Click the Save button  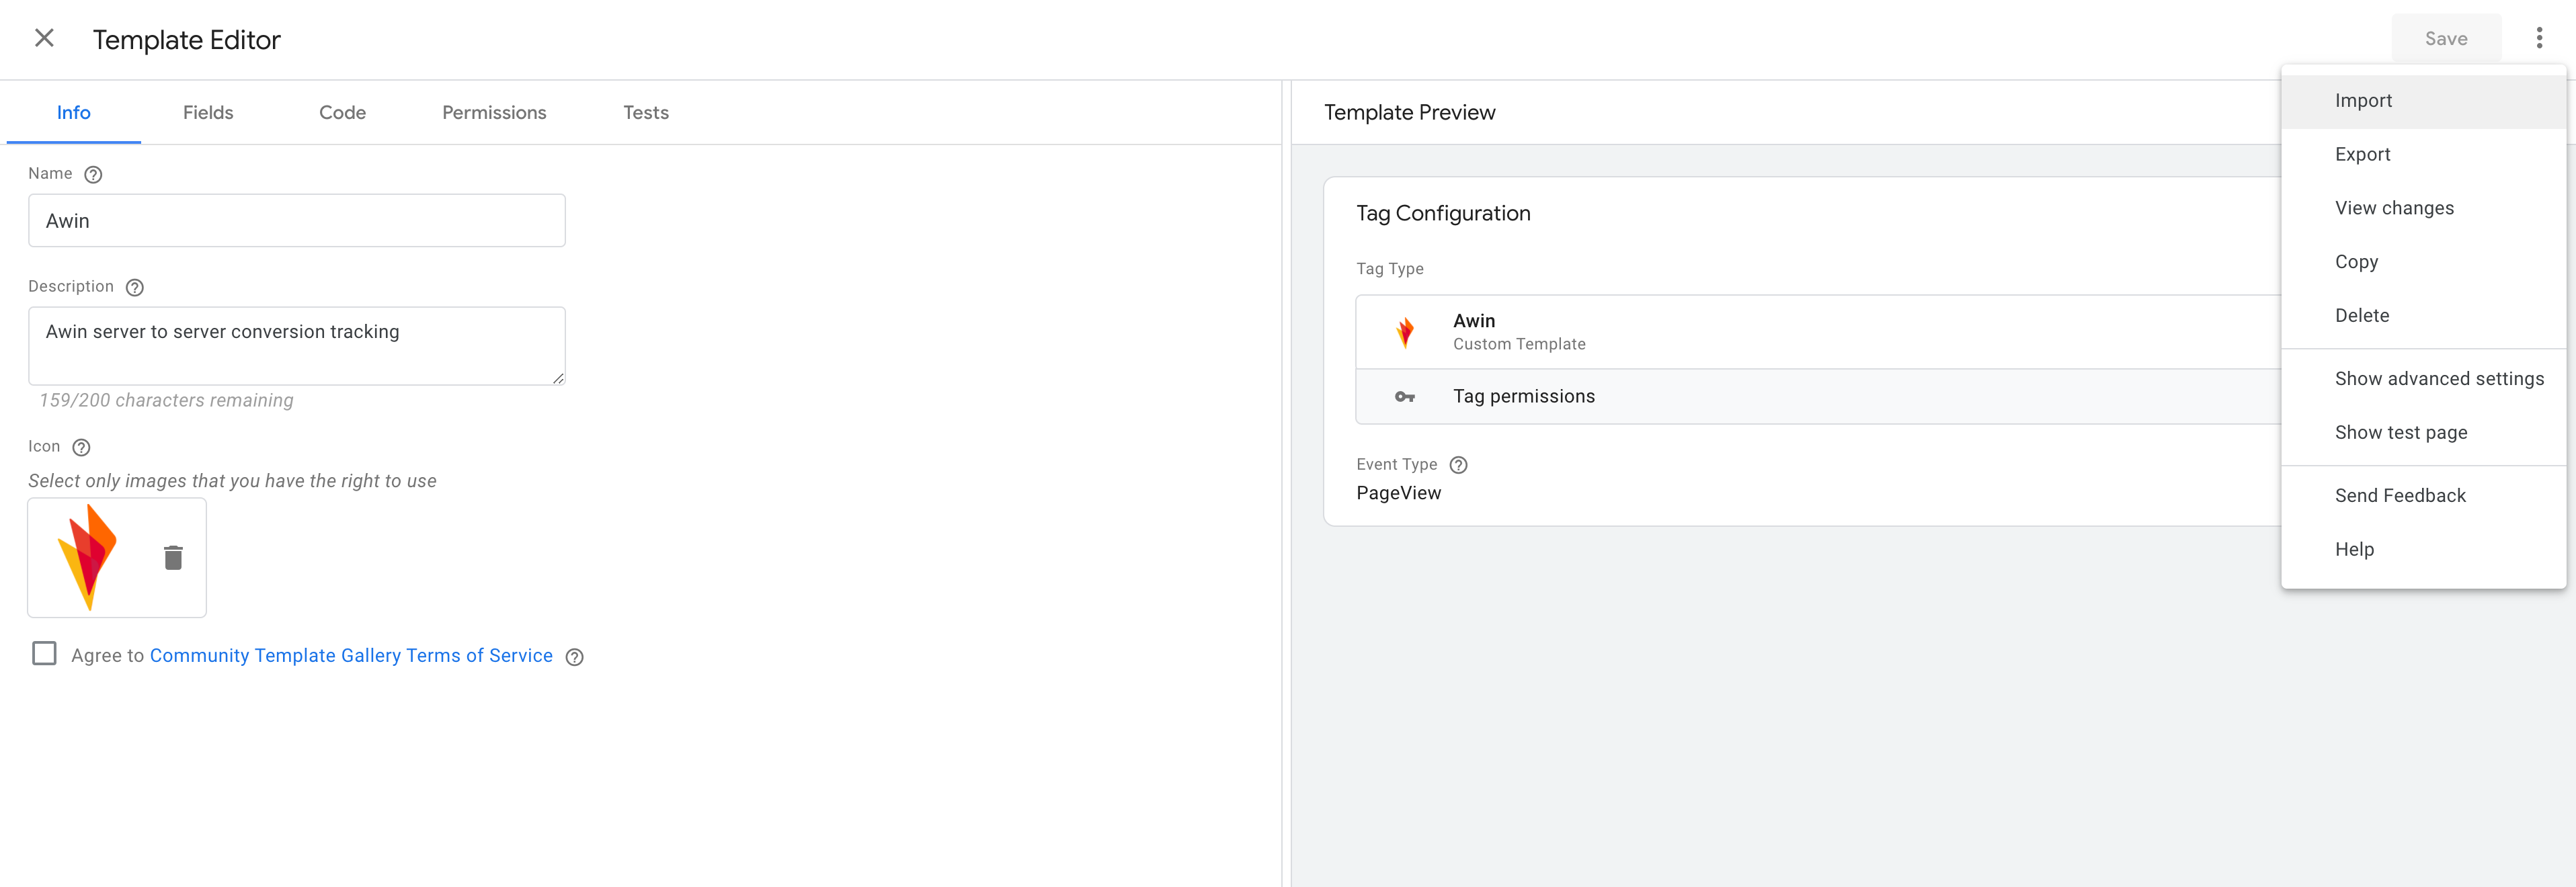[x=2446, y=39]
